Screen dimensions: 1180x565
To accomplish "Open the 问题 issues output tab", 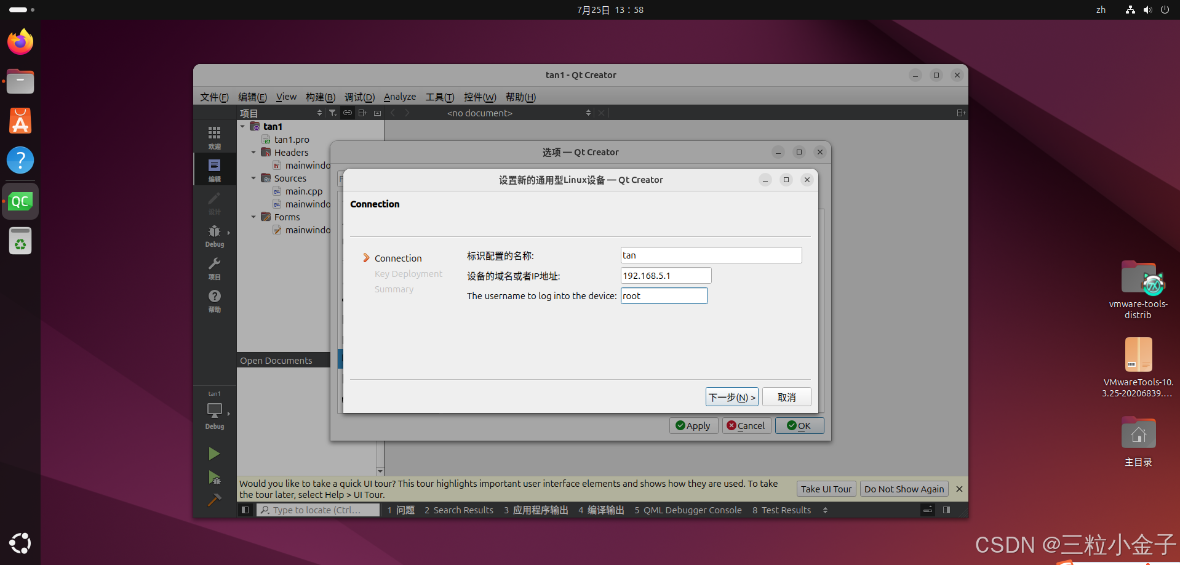I will pyautogui.click(x=401, y=510).
